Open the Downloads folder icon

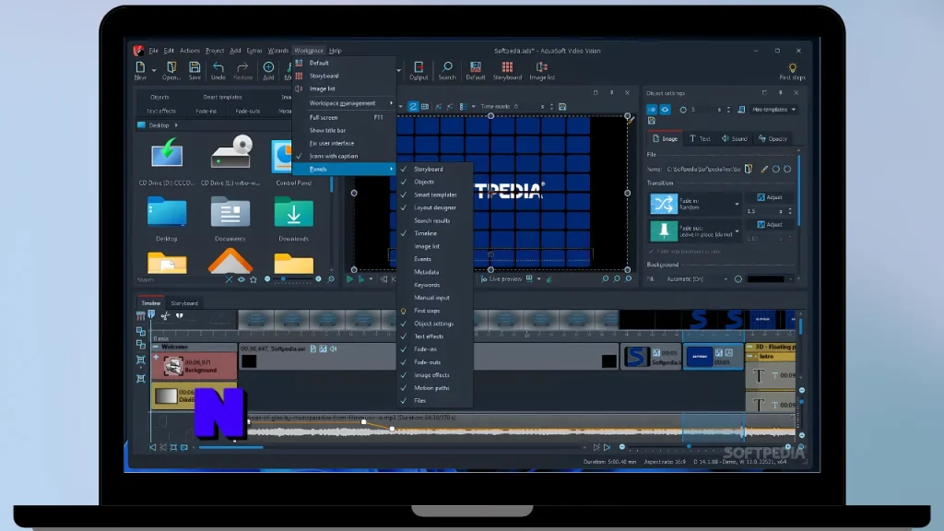[294, 213]
